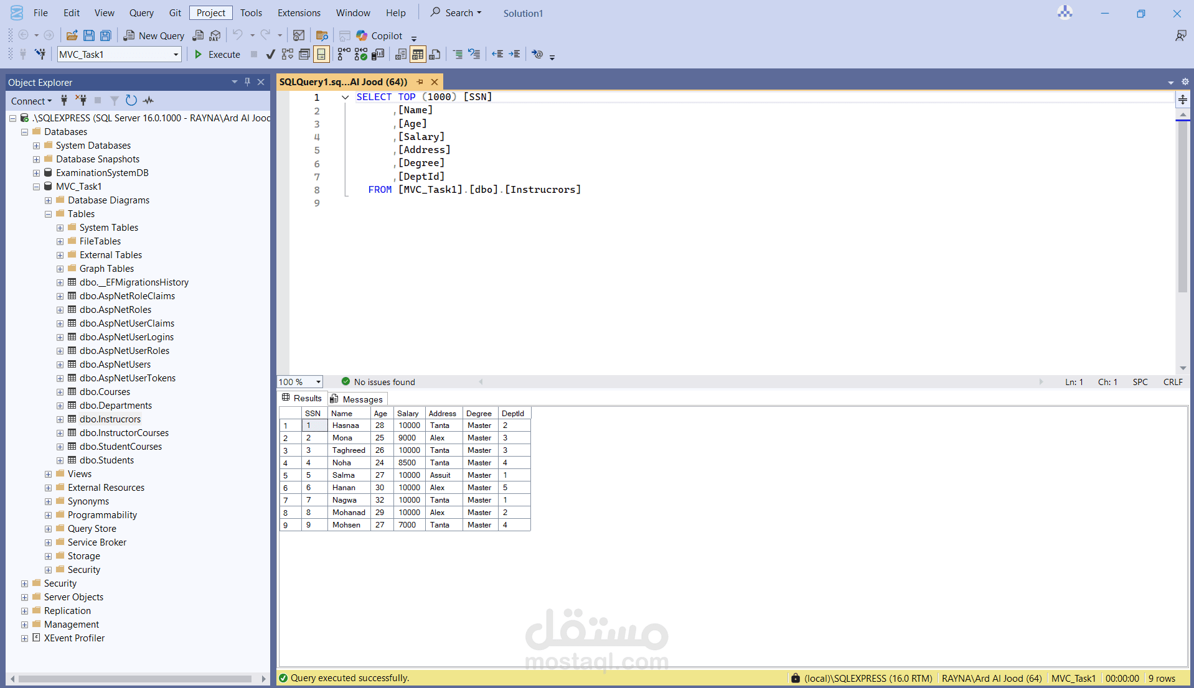Click Change Connection icon beside database dropdown
Screen dimensions: 1194x688
[x=40, y=54]
